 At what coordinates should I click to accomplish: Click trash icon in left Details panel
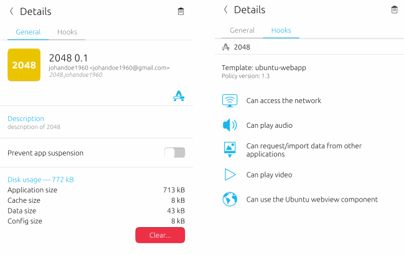coord(181,11)
